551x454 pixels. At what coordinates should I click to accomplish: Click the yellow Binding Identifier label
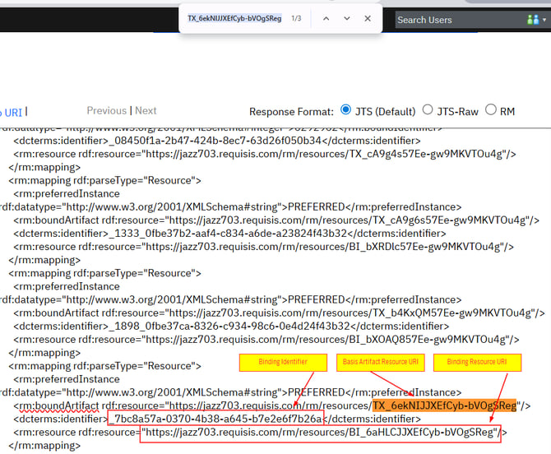pyautogui.click(x=283, y=362)
